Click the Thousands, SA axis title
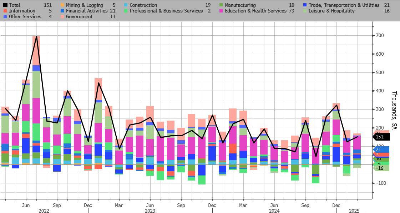This screenshot has width=400, height=213. click(x=394, y=110)
